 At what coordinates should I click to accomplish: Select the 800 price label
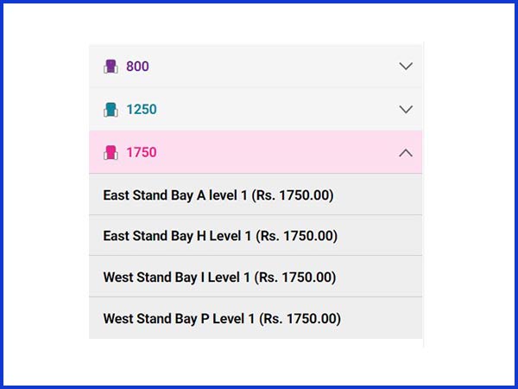click(x=137, y=67)
